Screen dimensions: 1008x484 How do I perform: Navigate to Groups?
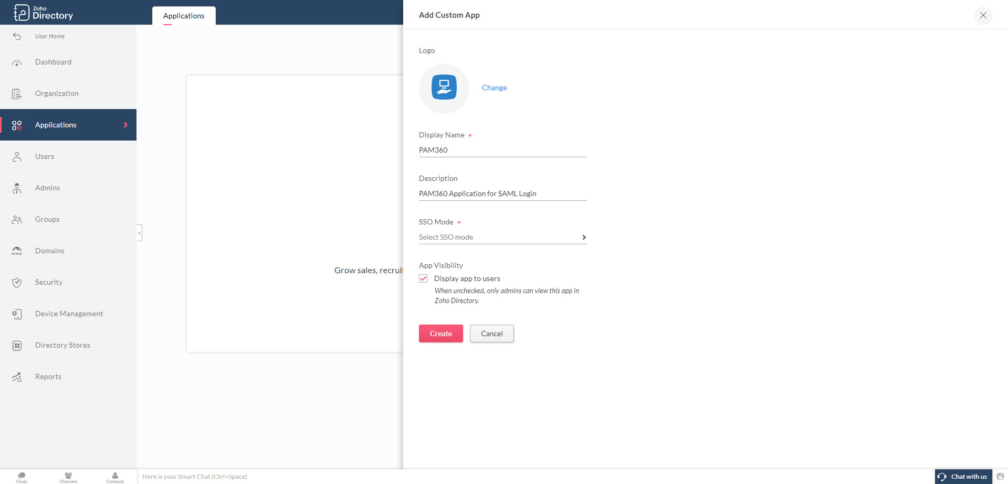(x=68, y=219)
